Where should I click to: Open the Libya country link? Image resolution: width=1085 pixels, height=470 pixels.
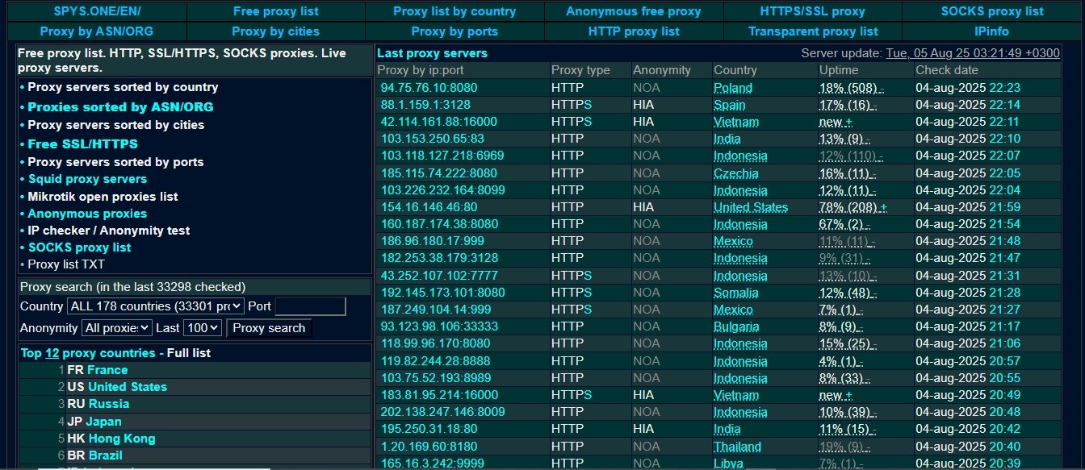[x=730, y=464]
